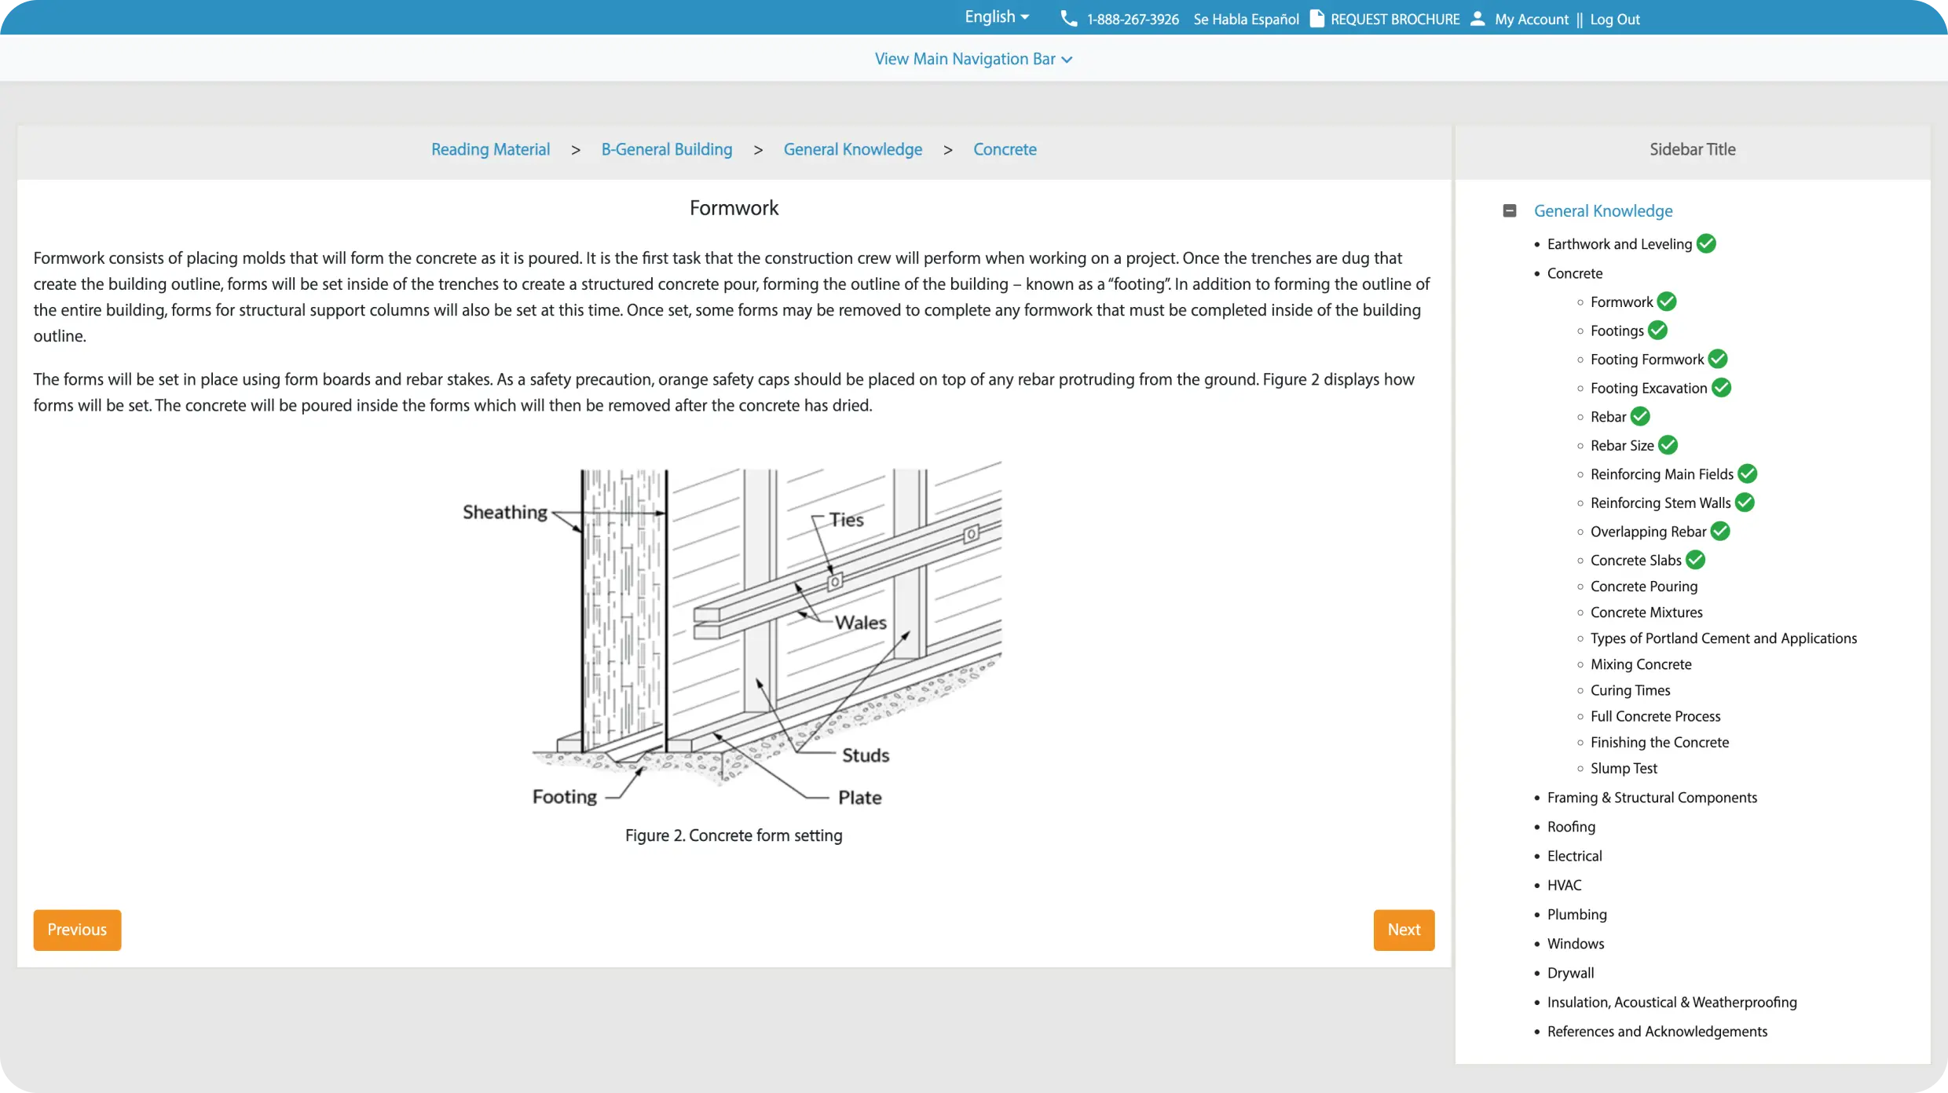
Task: Click the completion checkmark beside Formwork
Action: click(1665, 302)
